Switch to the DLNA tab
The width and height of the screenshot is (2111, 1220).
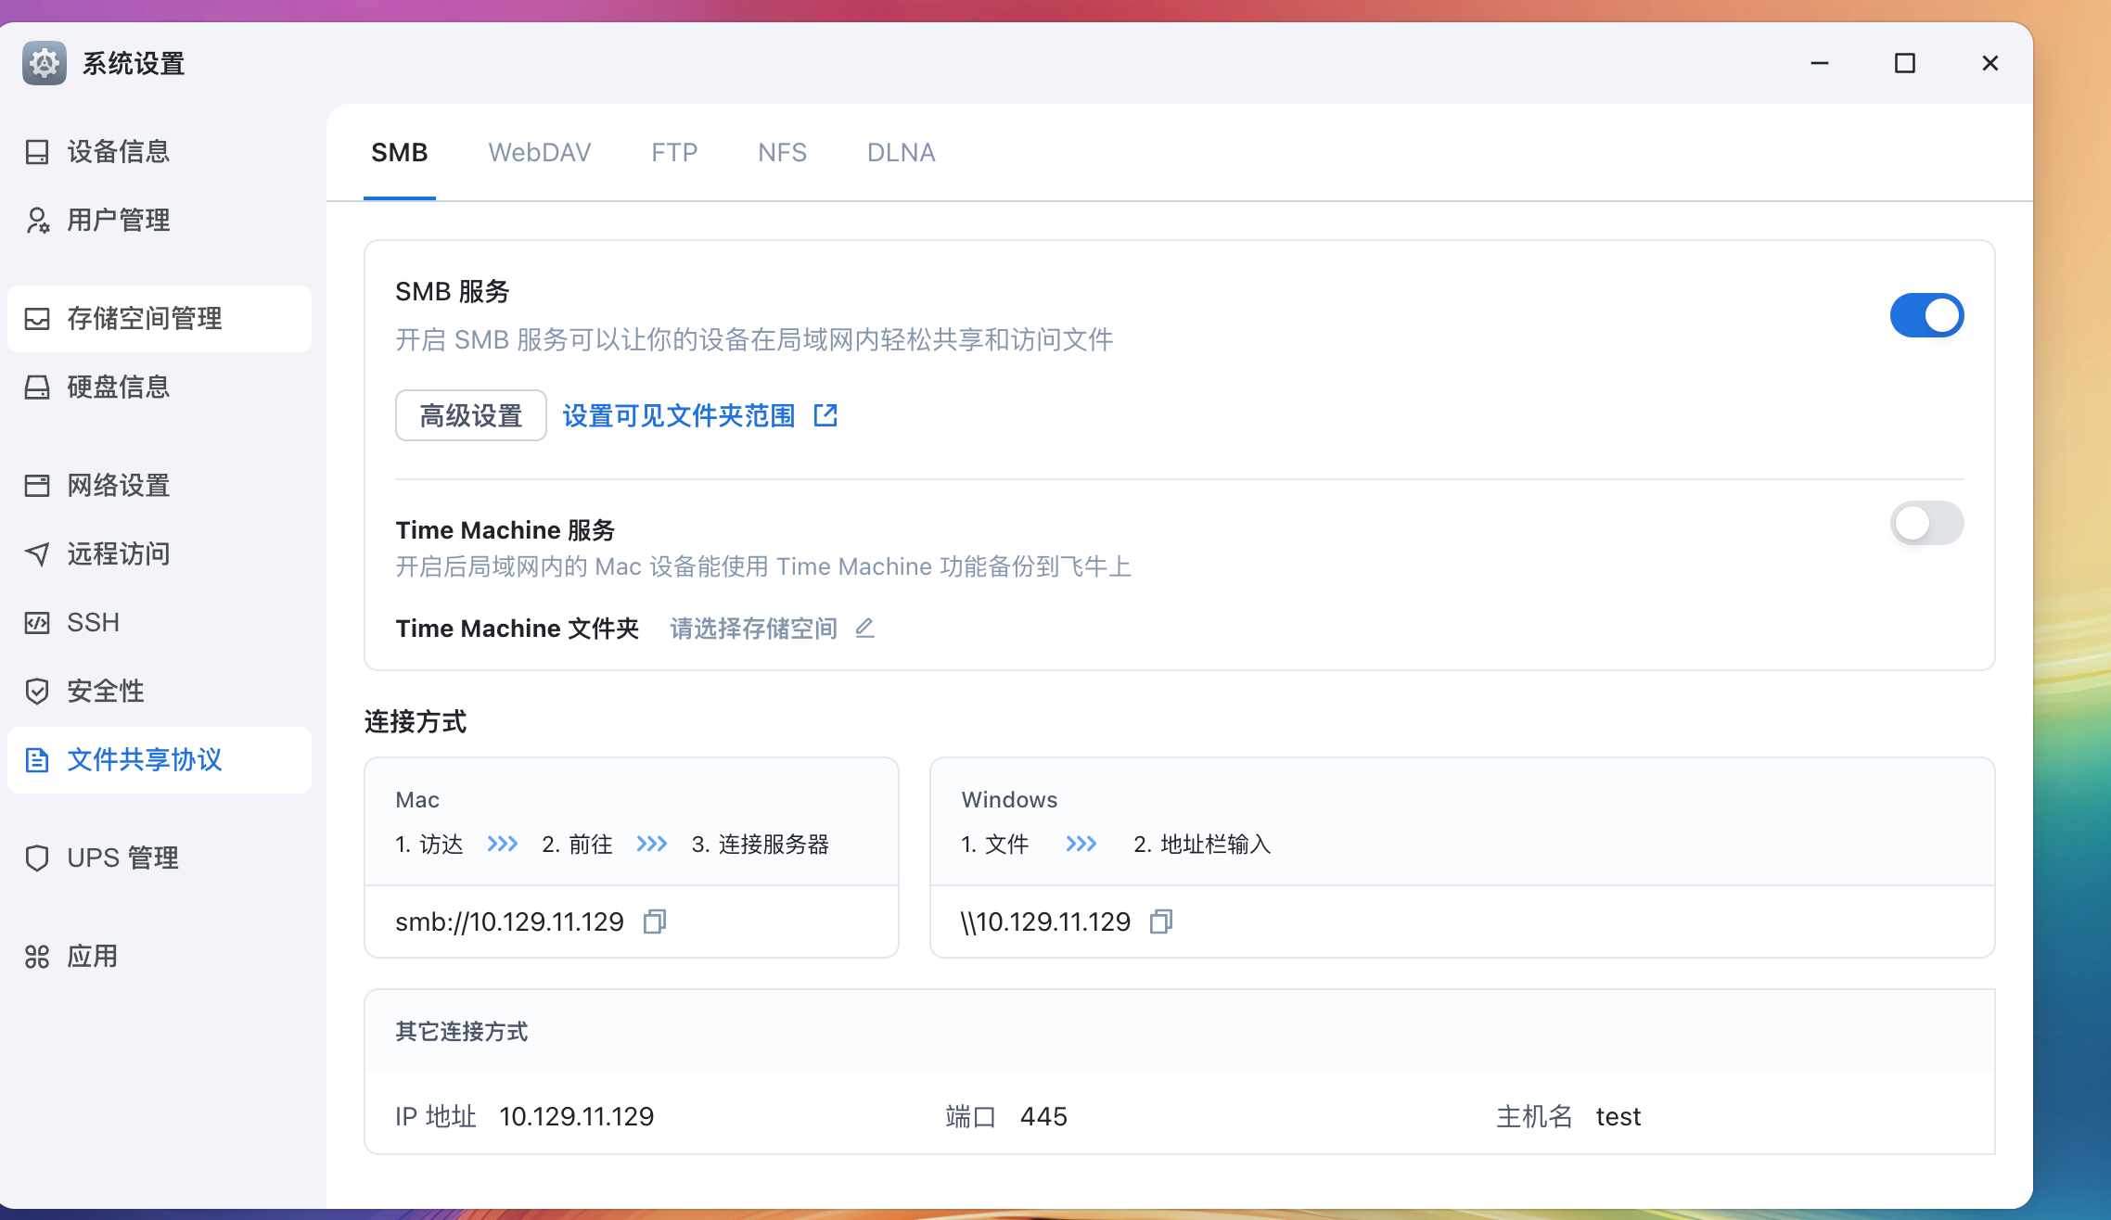901,152
